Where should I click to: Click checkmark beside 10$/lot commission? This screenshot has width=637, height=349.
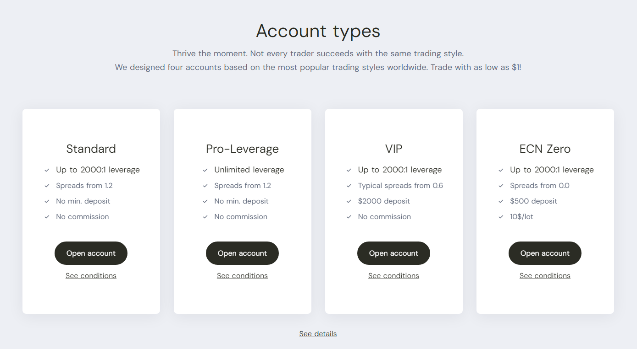point(501,217)
